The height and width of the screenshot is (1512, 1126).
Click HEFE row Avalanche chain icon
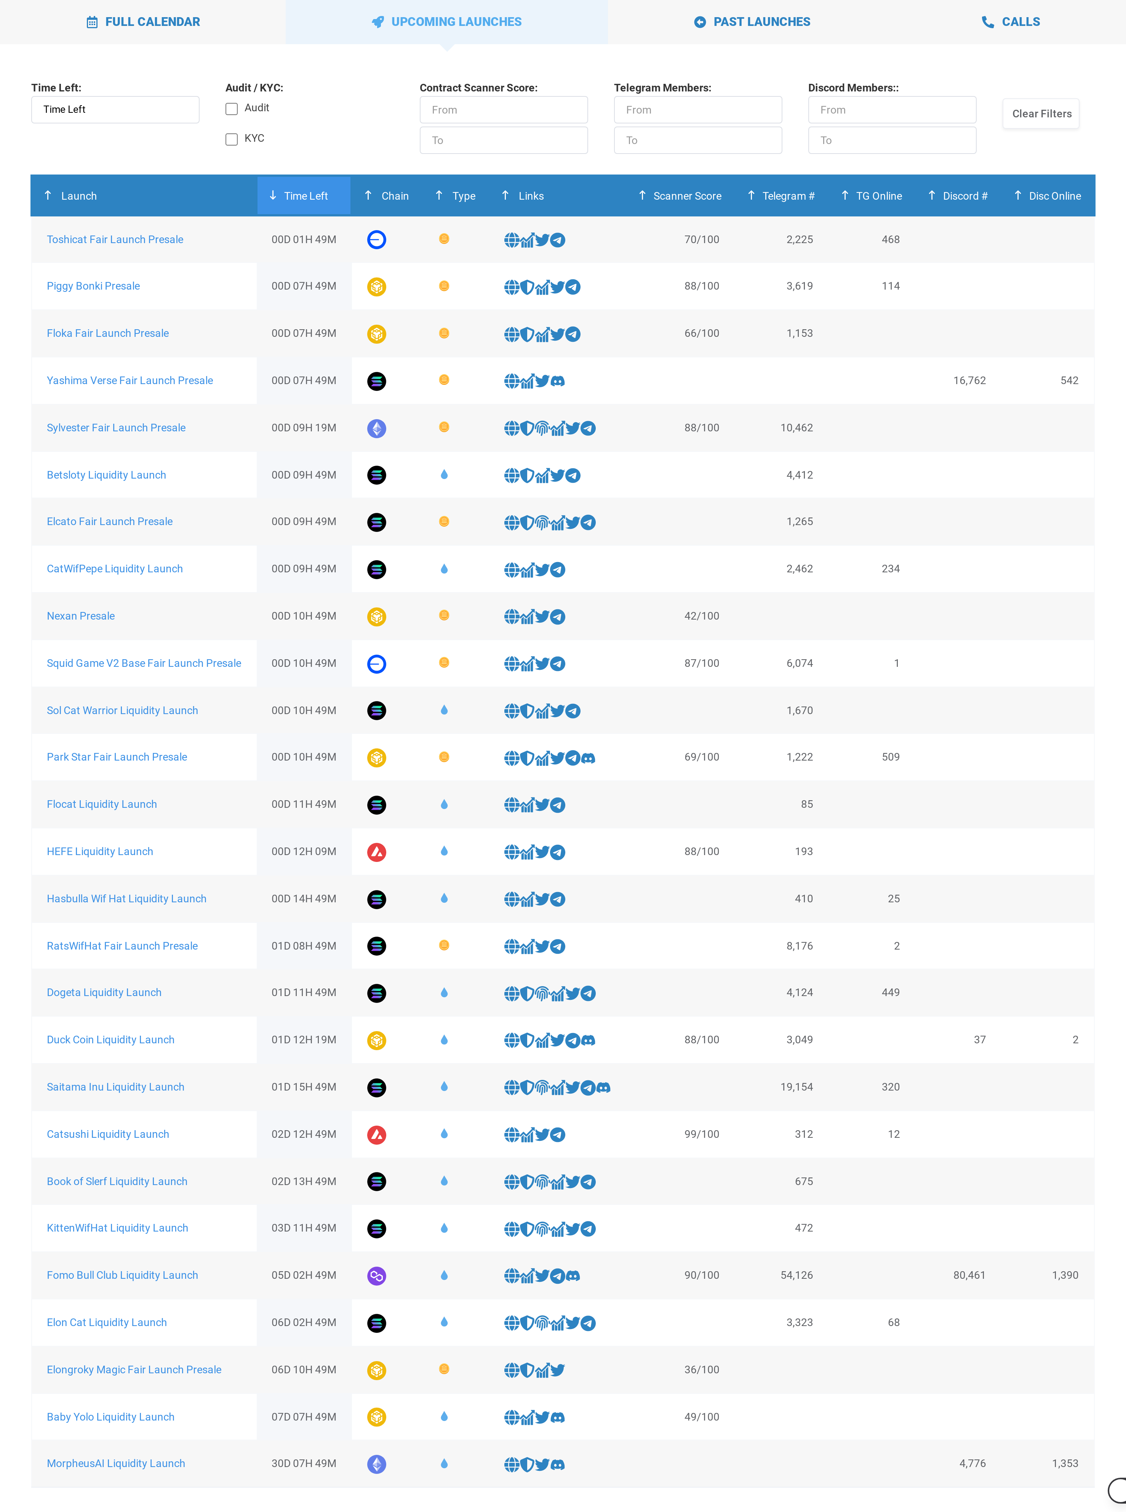[x=377, y=852]
